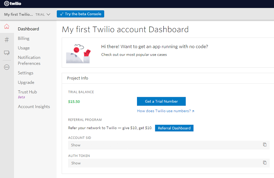
Task: Show the Auth Token
Action: [76, 163]
